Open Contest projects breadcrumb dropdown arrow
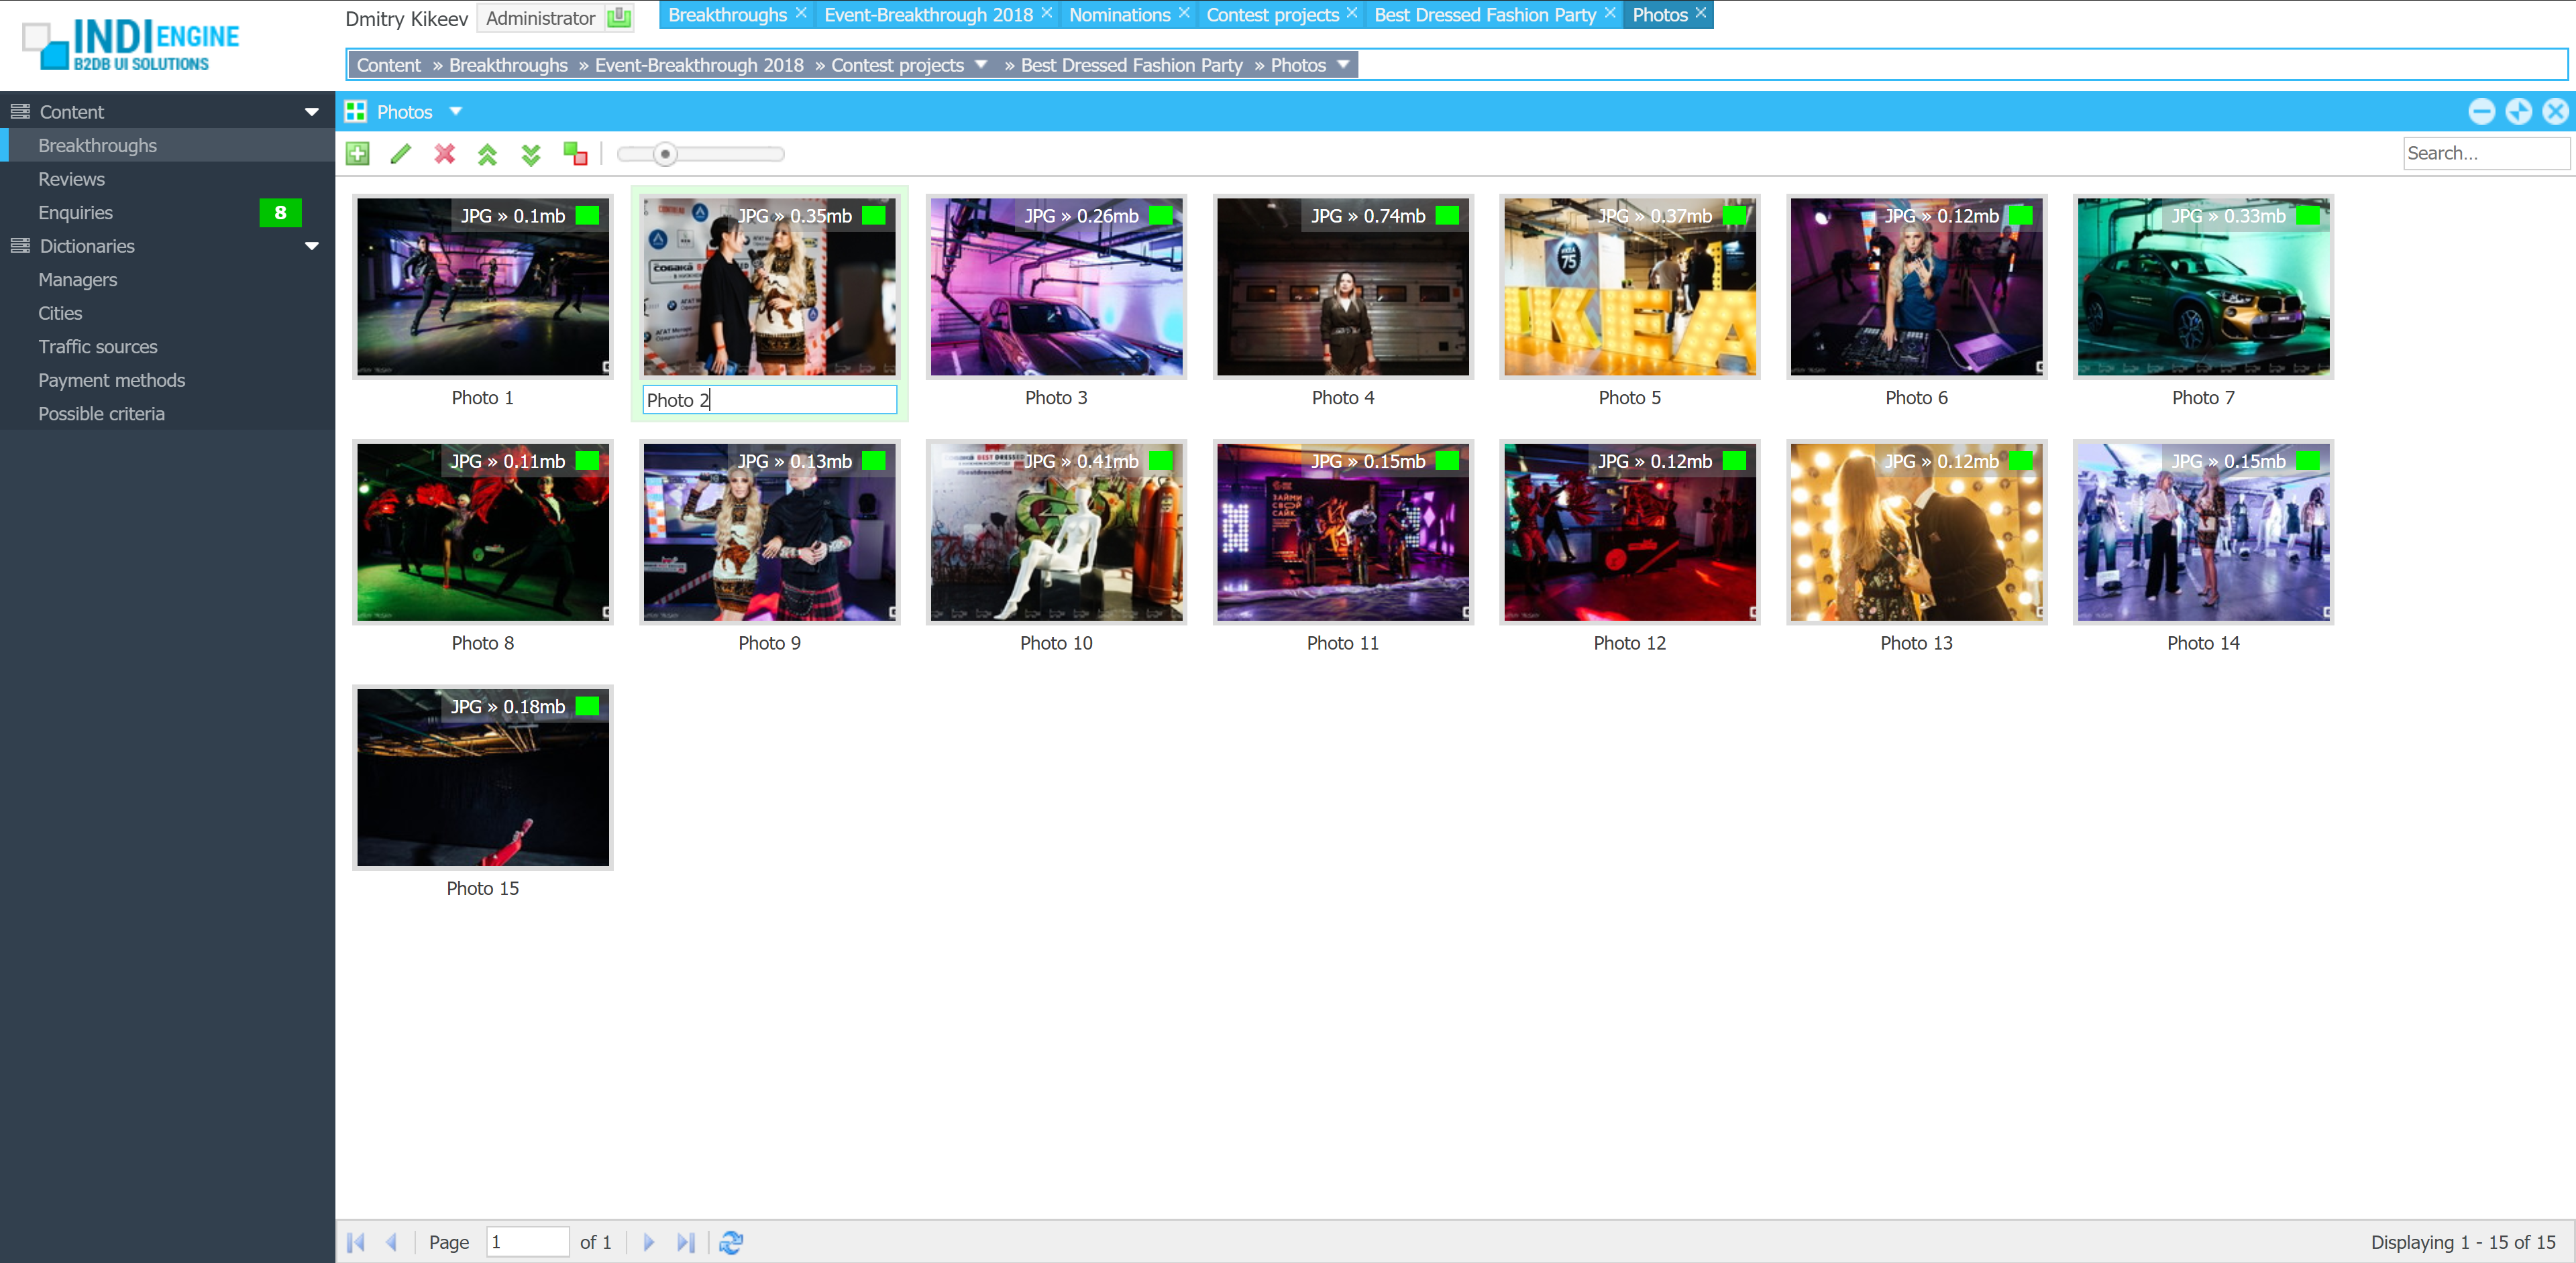This screenshot has width=2576, height=1263. (x=981, y=65)
